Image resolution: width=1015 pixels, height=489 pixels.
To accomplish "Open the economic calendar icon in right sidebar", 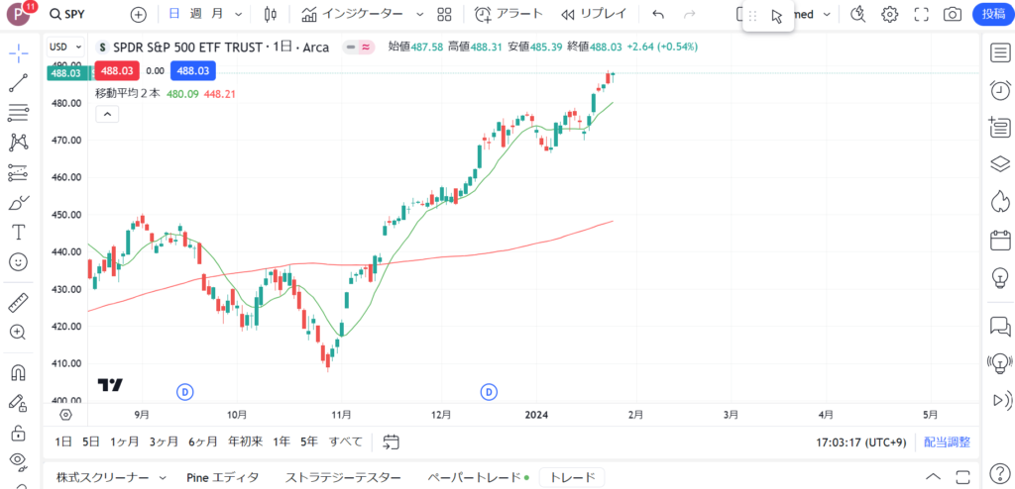I will point(999,240).
